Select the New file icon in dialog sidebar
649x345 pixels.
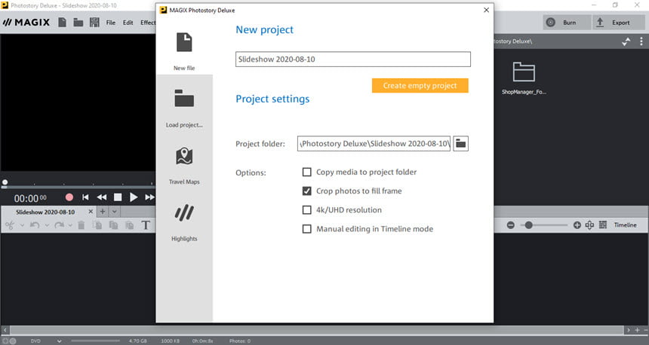pyautogui.click(x=184, y=42)
